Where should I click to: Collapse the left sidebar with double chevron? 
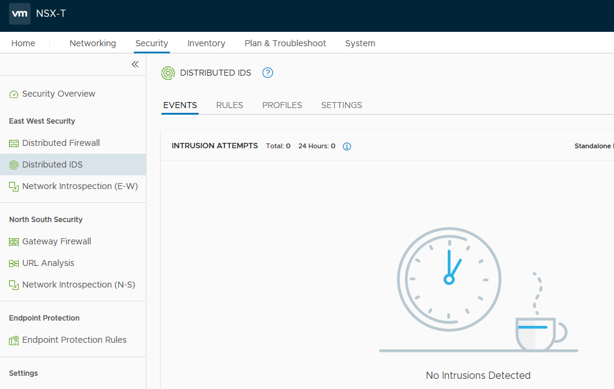pos(135,64)
